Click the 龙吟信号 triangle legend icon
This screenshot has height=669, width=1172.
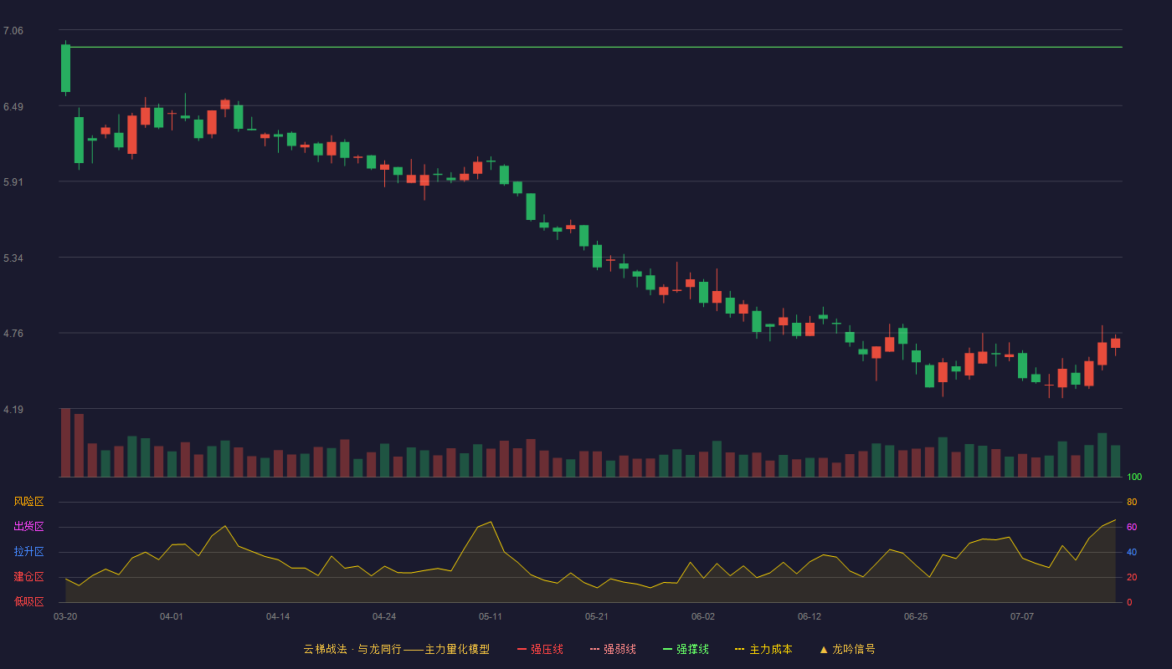coord(824,649)
